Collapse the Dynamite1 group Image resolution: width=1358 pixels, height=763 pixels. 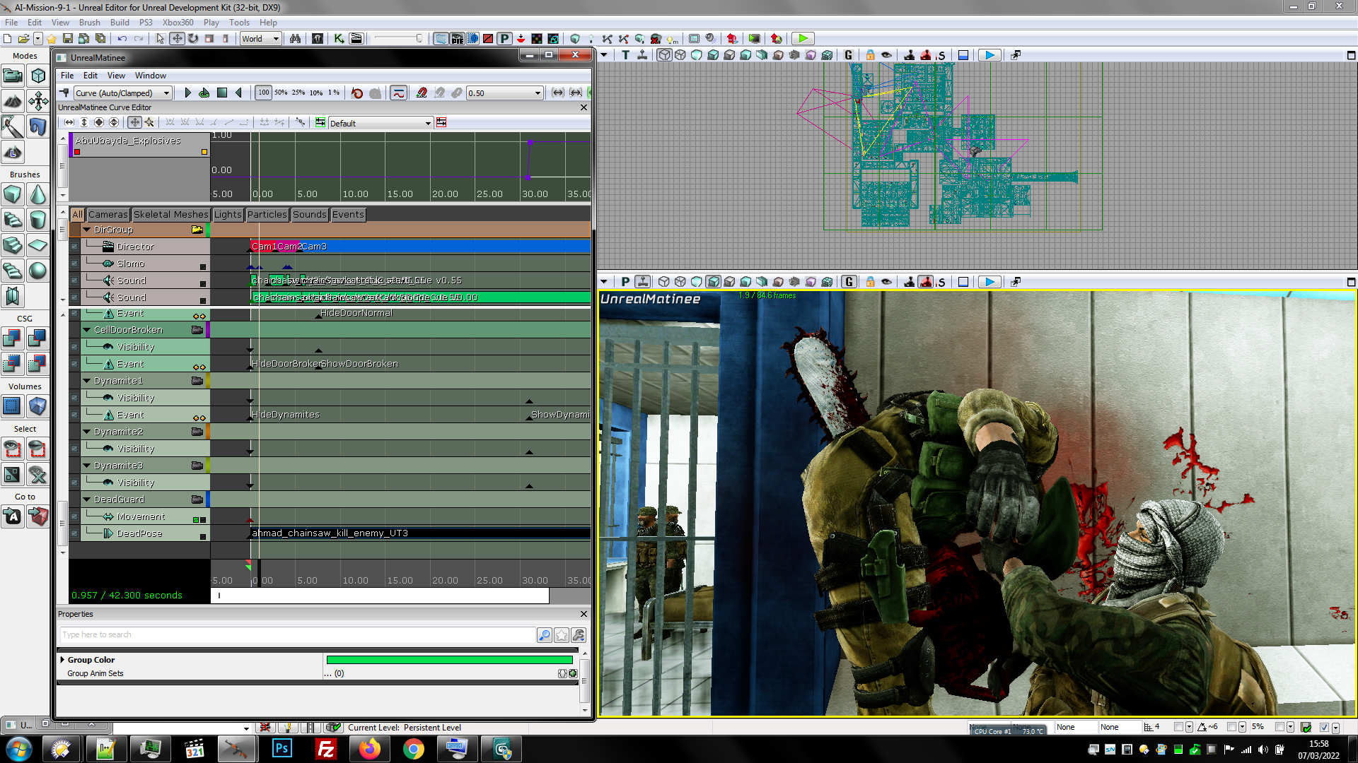[x=87, y=381]
